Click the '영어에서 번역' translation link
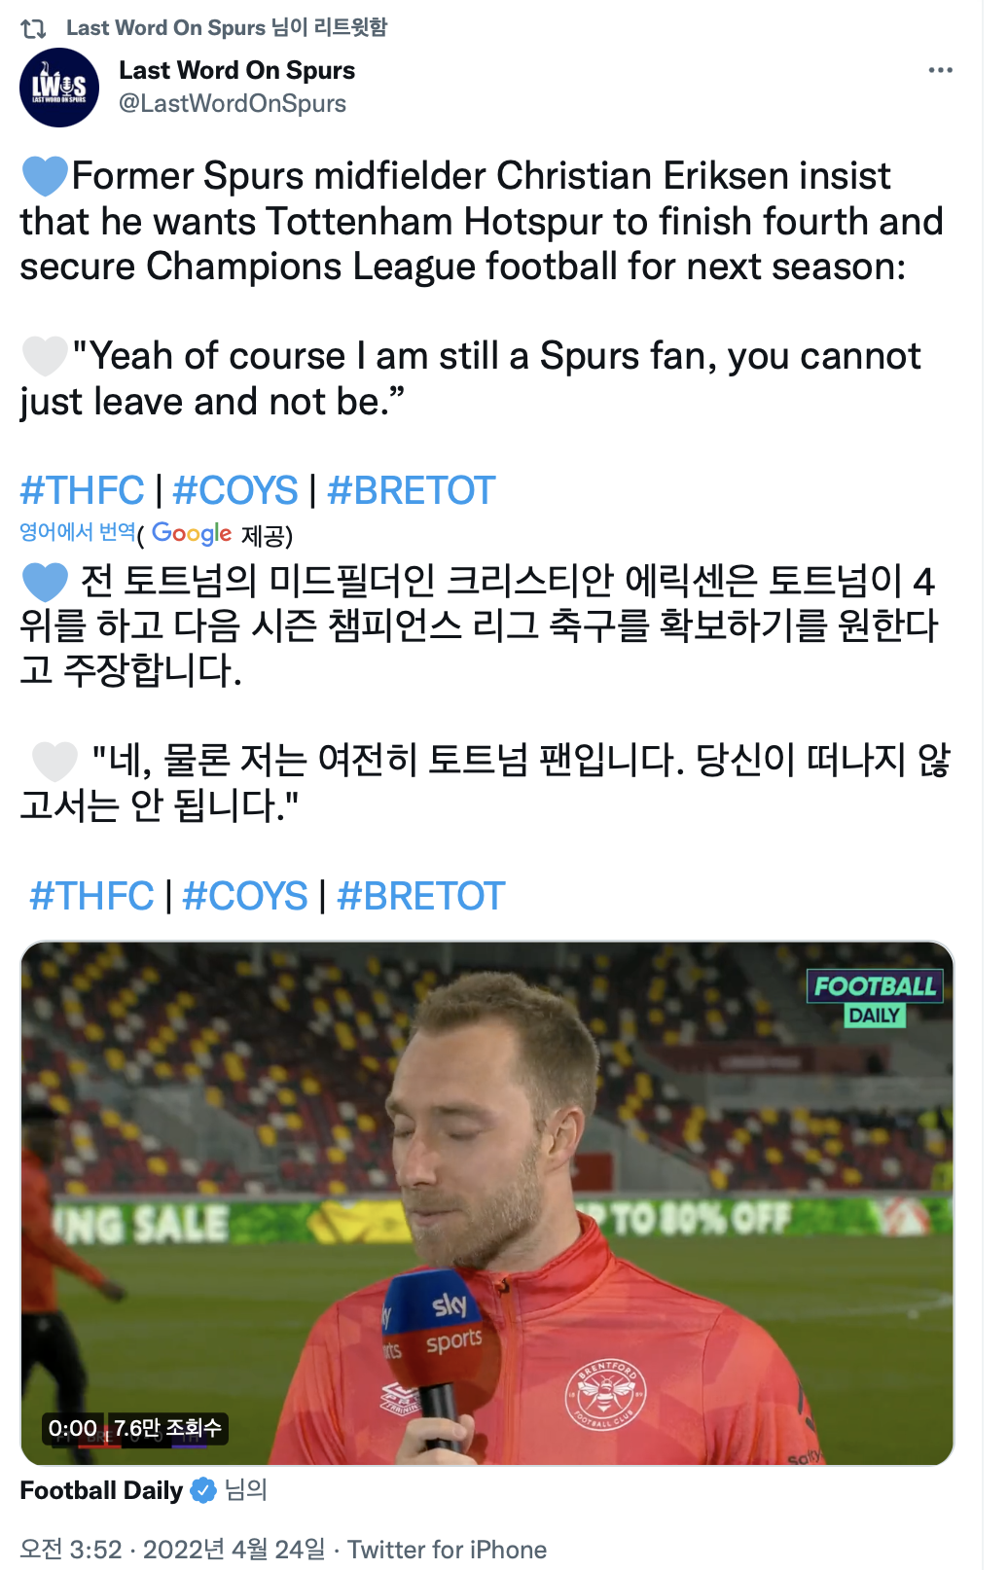This screenshot has width=1008, height=1570. tap(77, 531)
